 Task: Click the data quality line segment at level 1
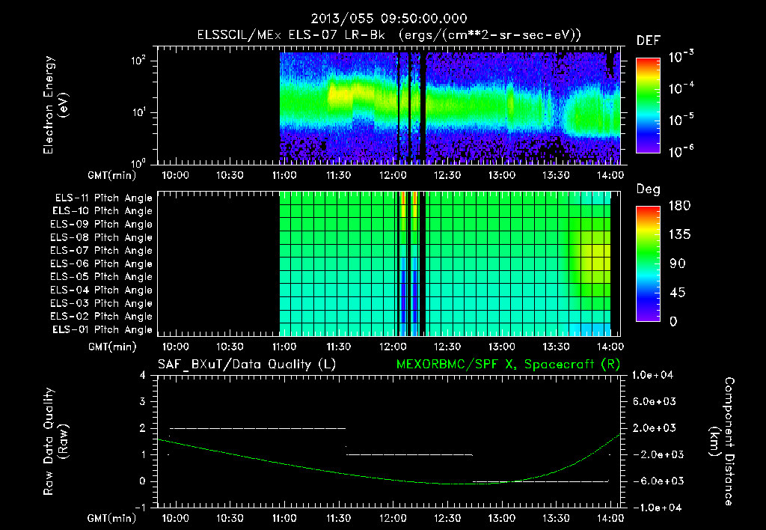coord(409,454)
